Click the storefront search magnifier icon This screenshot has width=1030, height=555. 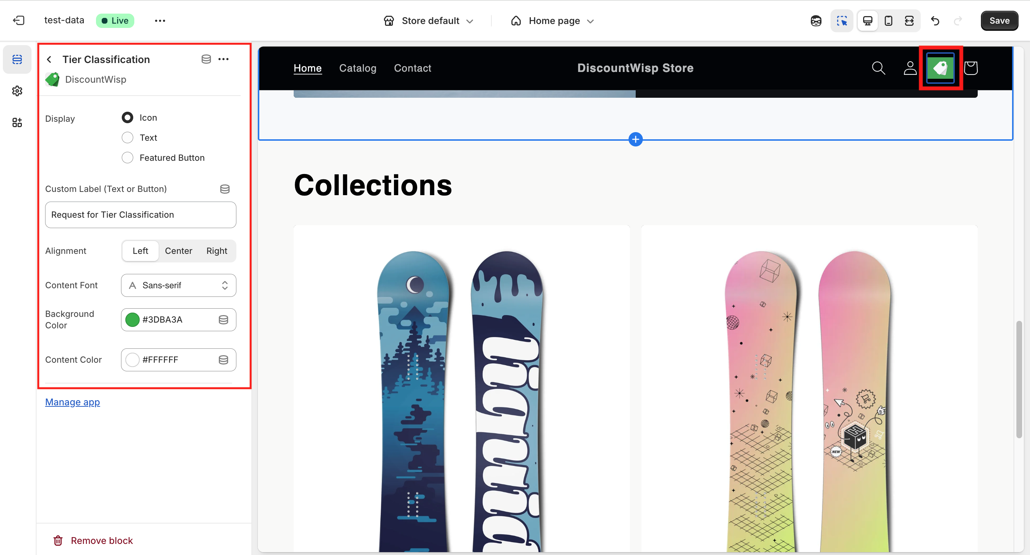(878, 68)
